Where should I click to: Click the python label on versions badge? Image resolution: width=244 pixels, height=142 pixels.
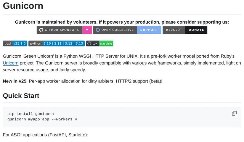point(36,43)
